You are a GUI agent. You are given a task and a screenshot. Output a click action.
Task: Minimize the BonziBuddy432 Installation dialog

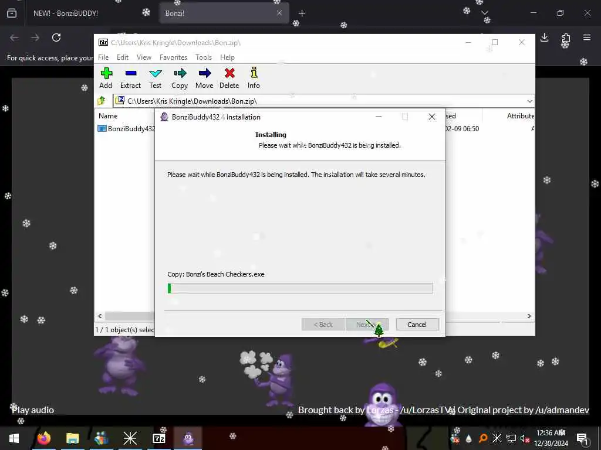pyautogui.click(x=379, y=117)
